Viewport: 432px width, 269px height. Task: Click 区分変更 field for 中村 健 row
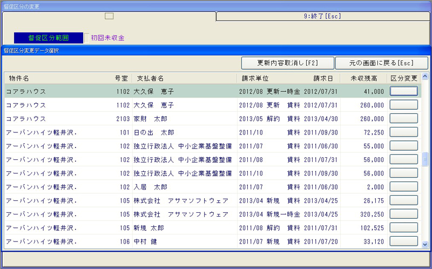403,241
